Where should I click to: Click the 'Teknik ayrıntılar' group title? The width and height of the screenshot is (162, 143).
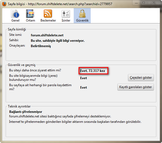[x=19, y=106]
